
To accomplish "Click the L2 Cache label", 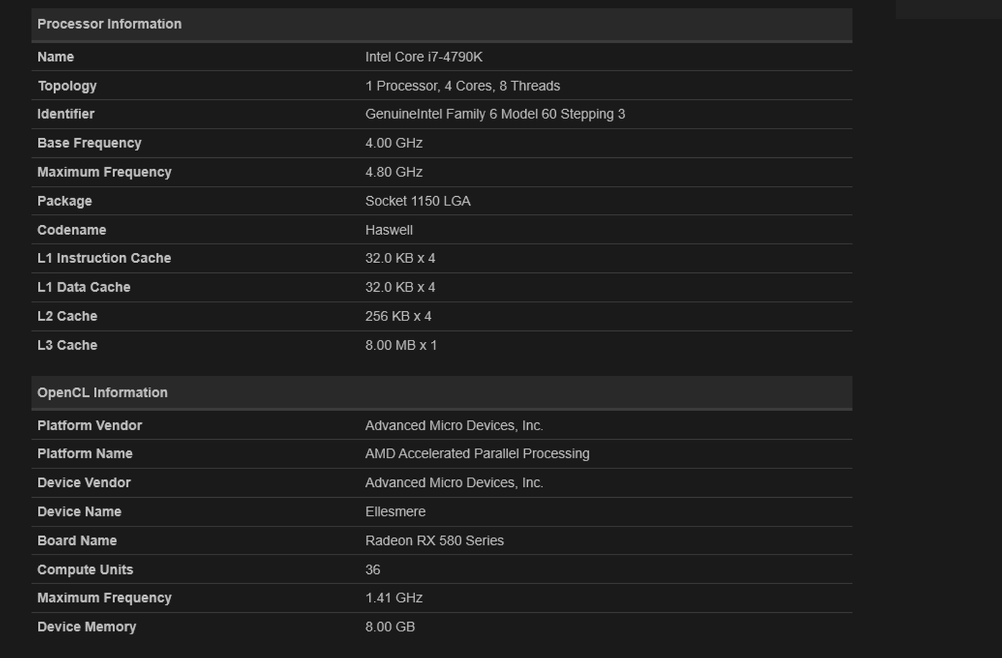I will click(67, 316).
